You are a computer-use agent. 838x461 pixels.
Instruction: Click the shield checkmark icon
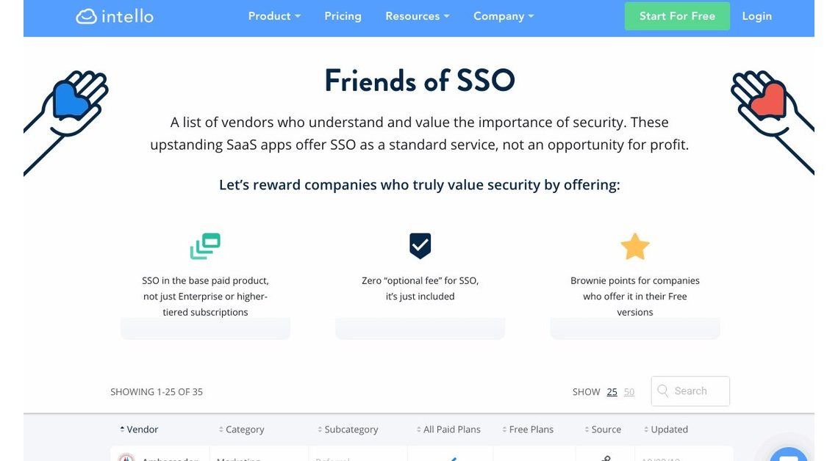point(420,246)
